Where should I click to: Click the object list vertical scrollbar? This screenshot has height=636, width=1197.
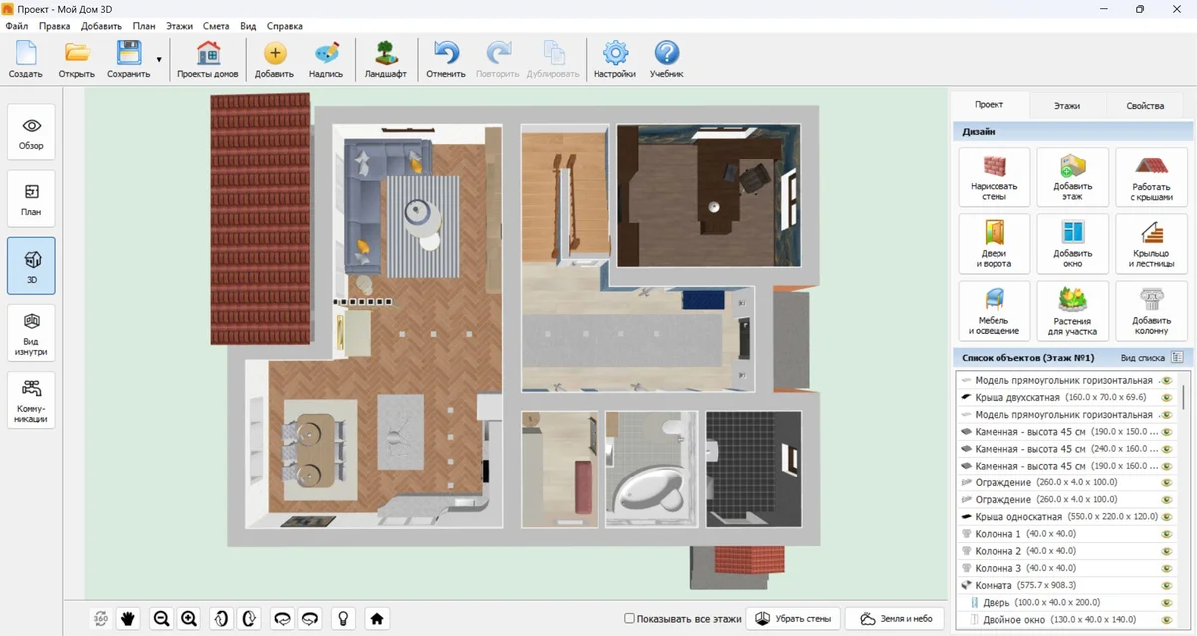coord(1185,399)
